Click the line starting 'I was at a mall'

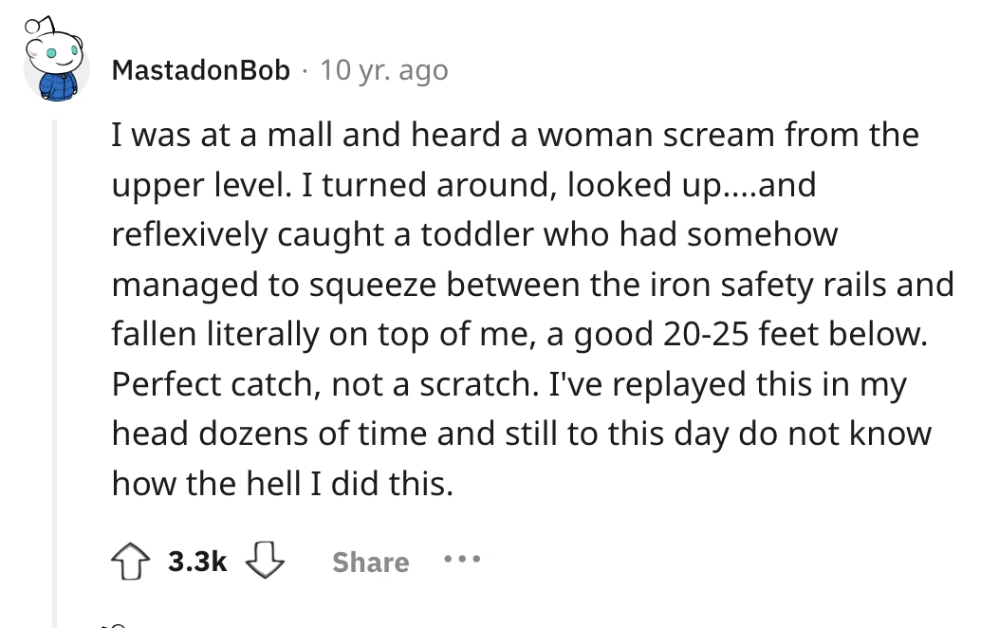[x=514, y=135]
